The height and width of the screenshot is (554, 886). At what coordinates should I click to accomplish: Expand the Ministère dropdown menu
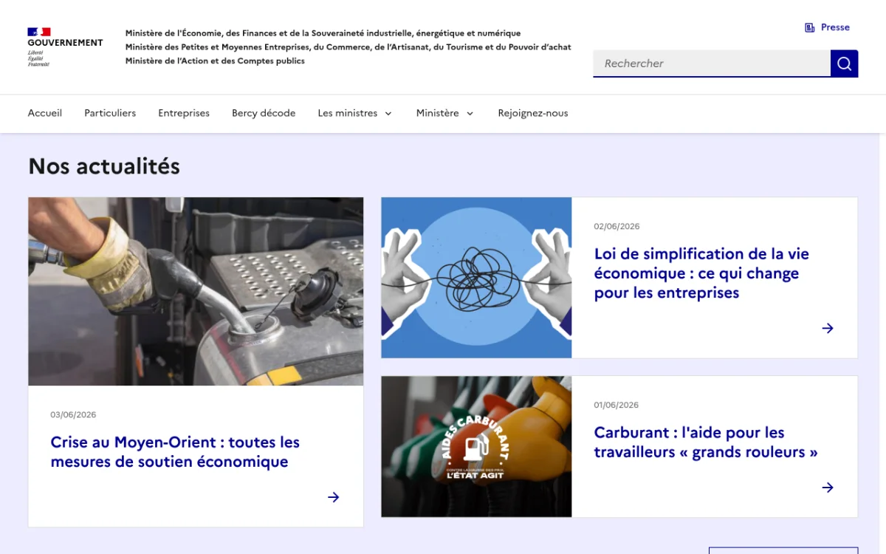[445, 113]
